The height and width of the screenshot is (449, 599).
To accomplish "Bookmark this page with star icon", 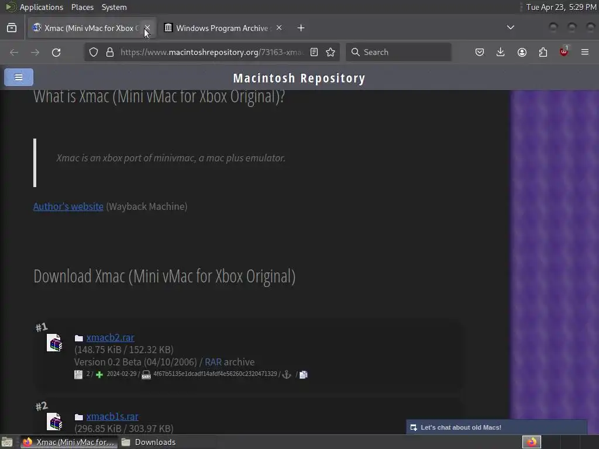I will tap(331, 52).
